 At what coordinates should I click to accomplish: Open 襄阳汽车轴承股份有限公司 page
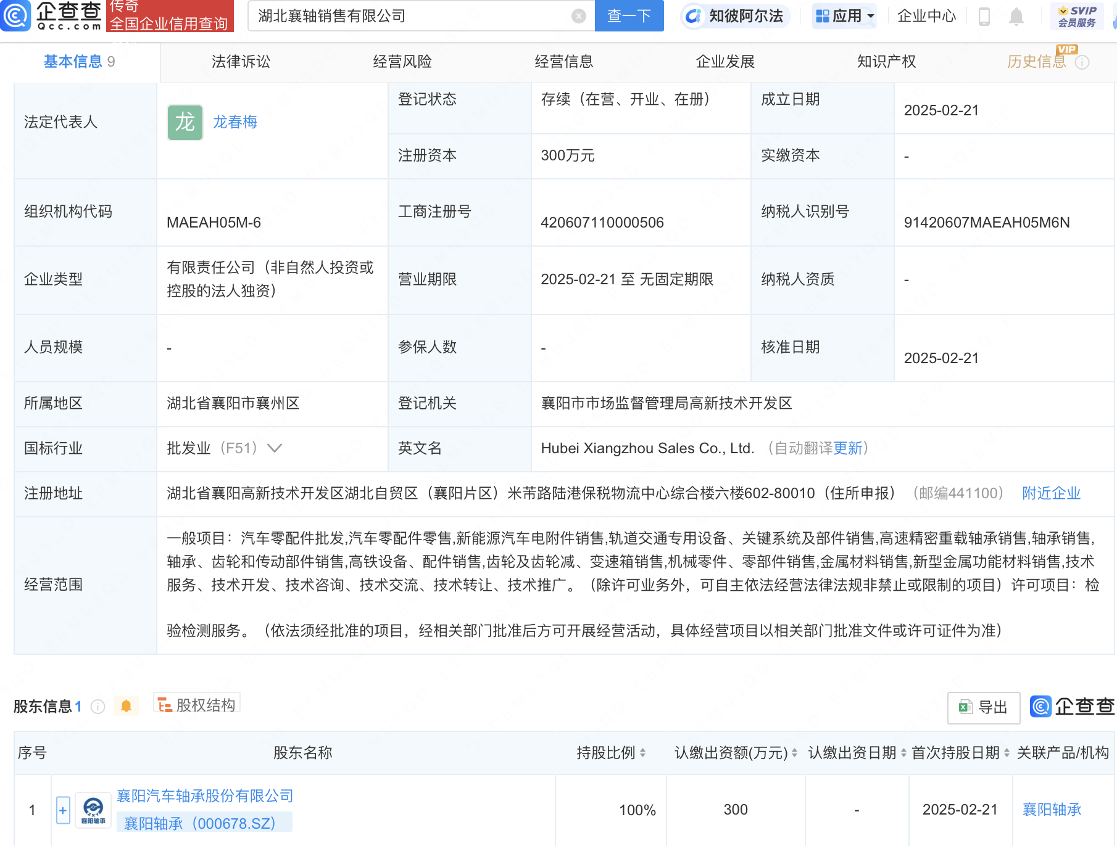coord(205,796)
